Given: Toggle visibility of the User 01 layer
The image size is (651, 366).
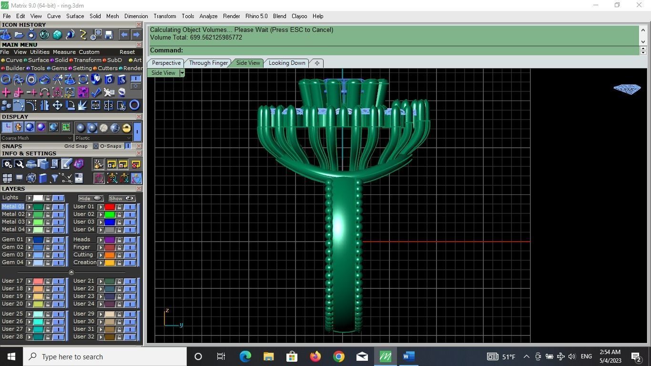Looking at the screenshot, I should coord(130,207).
